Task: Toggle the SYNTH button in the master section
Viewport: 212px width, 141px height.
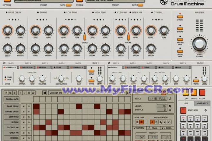Action: click(x=180, y=17)
